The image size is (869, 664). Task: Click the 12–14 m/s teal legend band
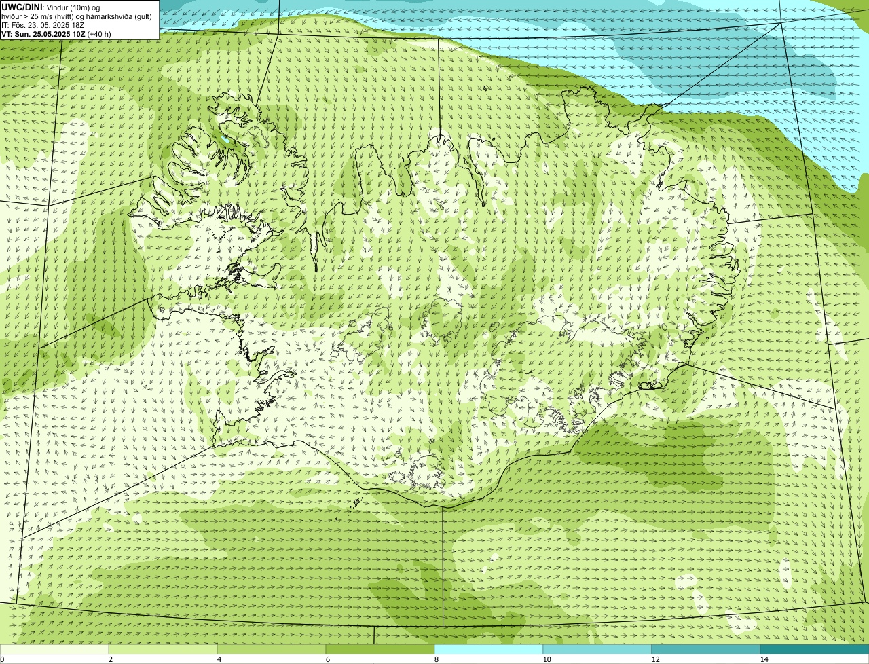(x=706, y=649)
